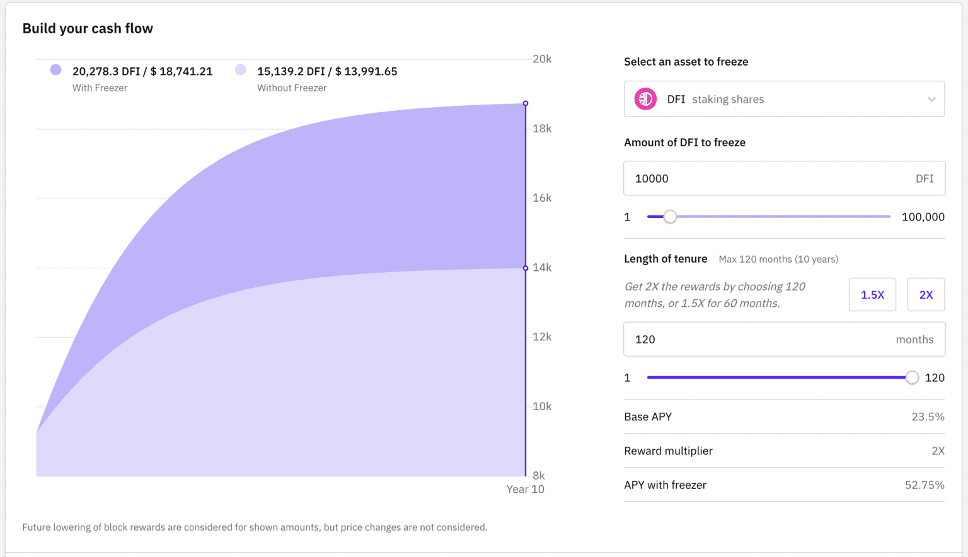Image resolution: width=968 pixels, height=557 pixels.
Task: Click the amount of DFI input field
Action: (769, 178)
